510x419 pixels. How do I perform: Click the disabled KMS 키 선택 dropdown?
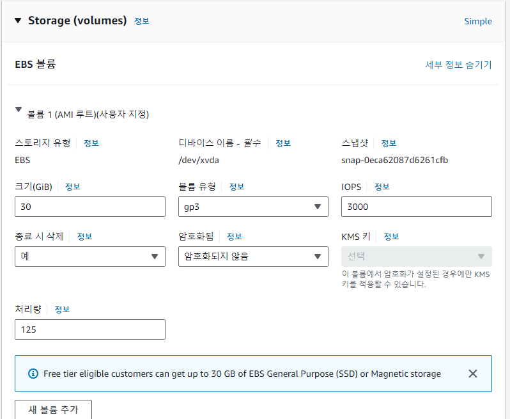tap(417, 257)
